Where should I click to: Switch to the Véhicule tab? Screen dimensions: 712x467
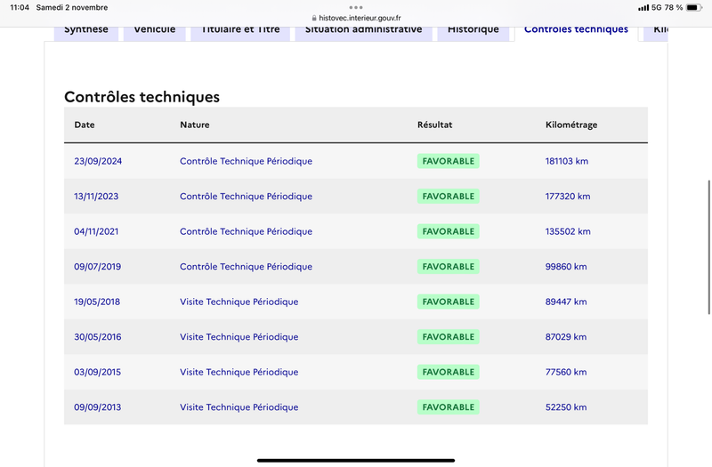[154, 33]
